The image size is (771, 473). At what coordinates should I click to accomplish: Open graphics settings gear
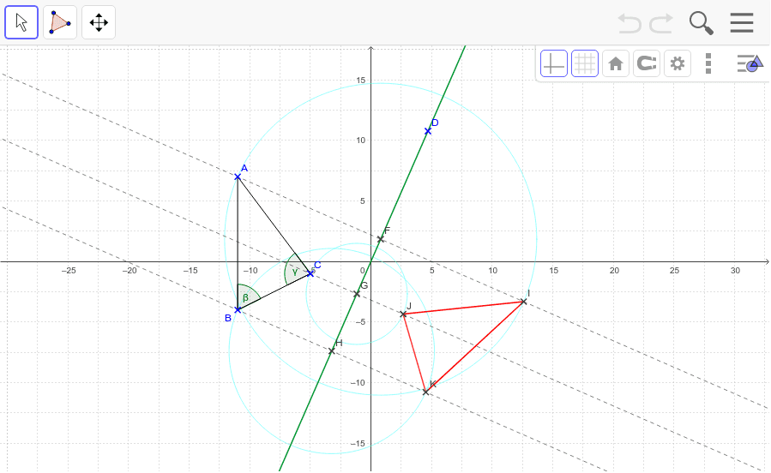pyautogui.click(x=678, y=63)
